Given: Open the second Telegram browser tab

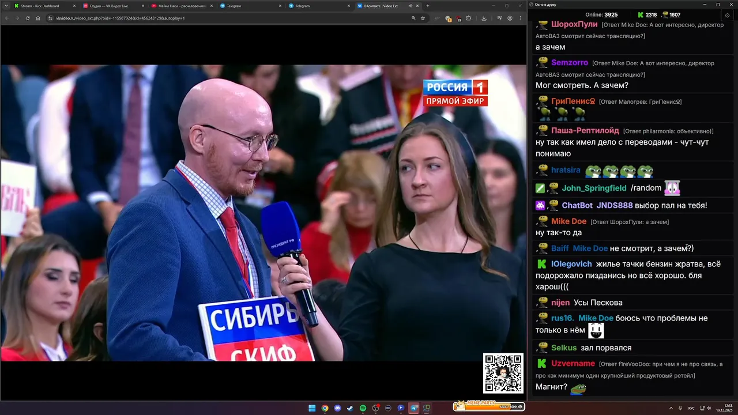Looking at the screenshot, I should [318, 6].
